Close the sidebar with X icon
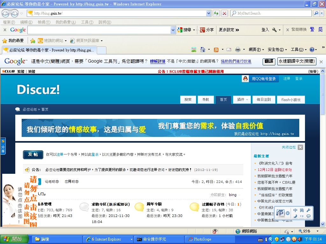Viewport: 326px width, 244px height. (x=300, y=147)
